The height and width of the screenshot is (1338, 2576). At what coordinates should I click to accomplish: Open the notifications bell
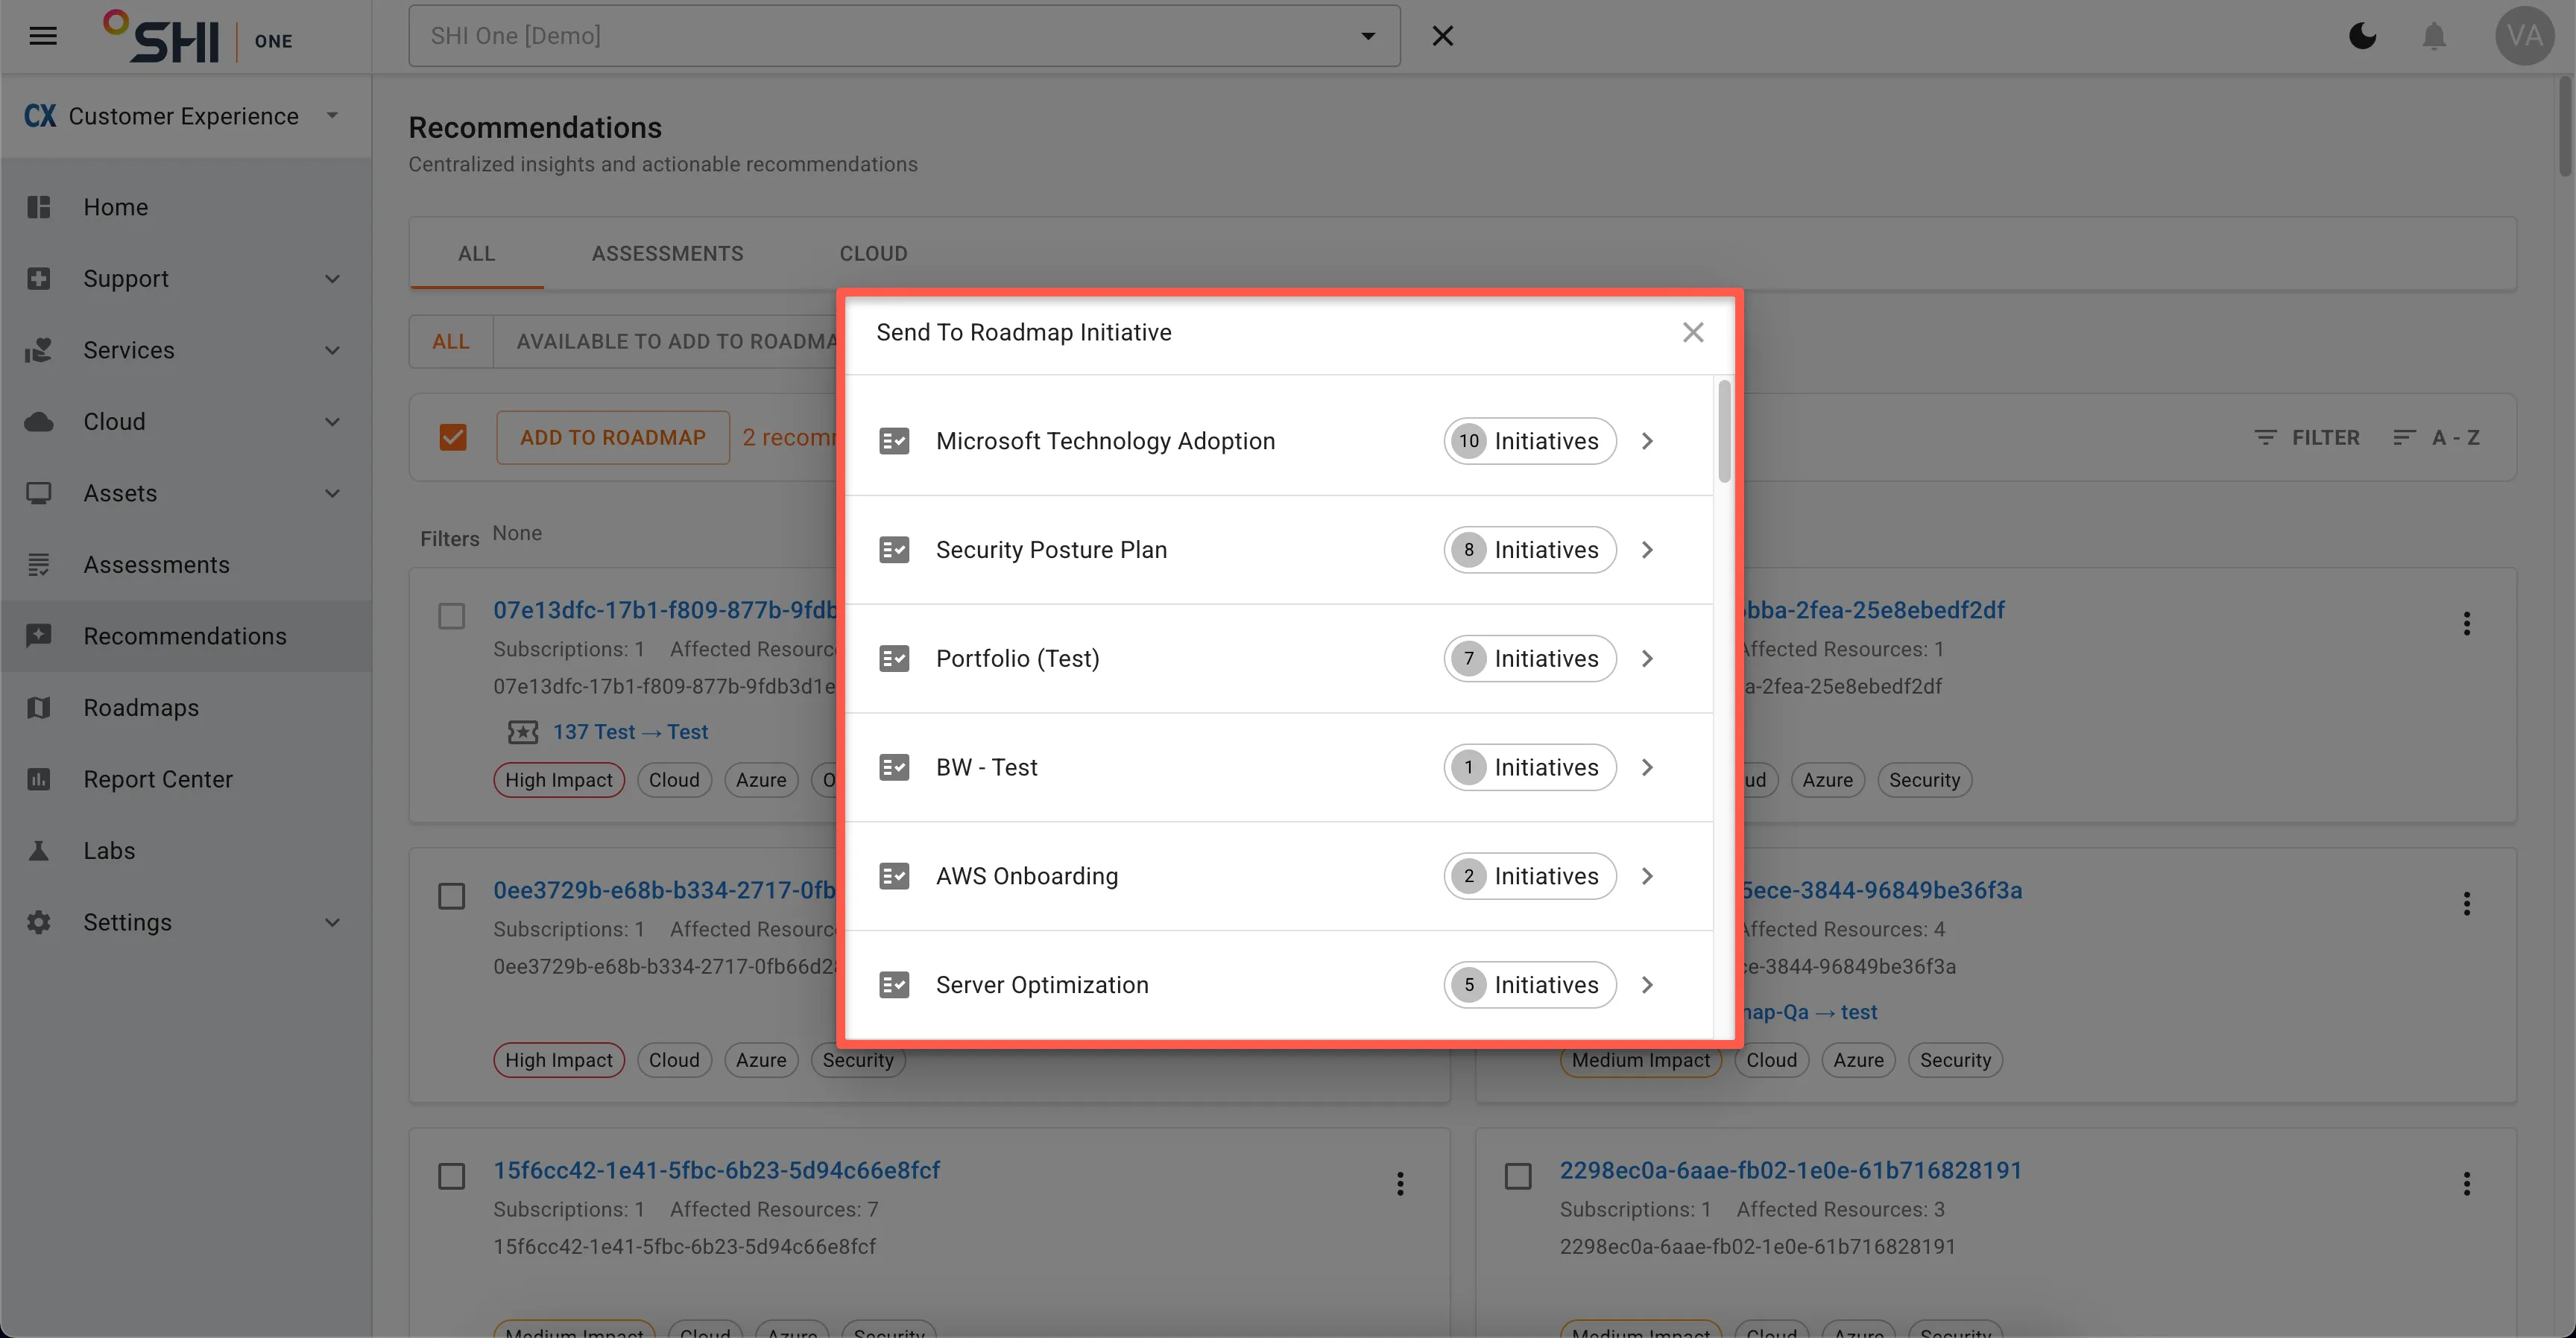[x=2434, y=36]
